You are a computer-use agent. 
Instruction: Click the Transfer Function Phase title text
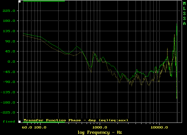coord(76,120)
